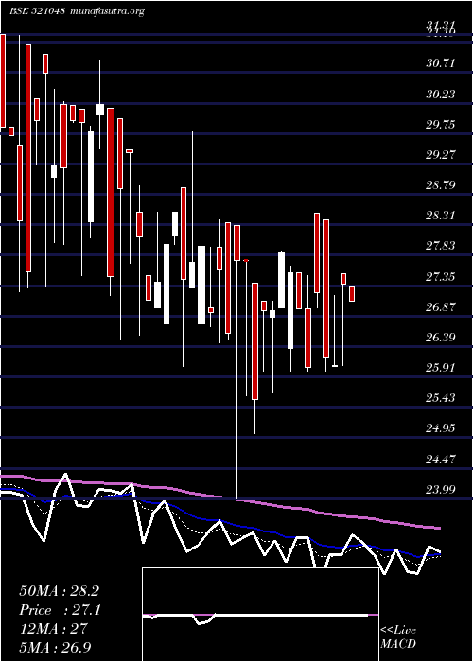473x662 pixels.
Task: Select the 28.79 price axis label
Action: (441, 185)
